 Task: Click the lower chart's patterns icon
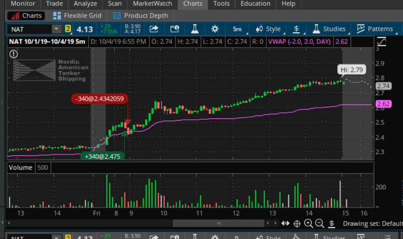tap(361, 237)
